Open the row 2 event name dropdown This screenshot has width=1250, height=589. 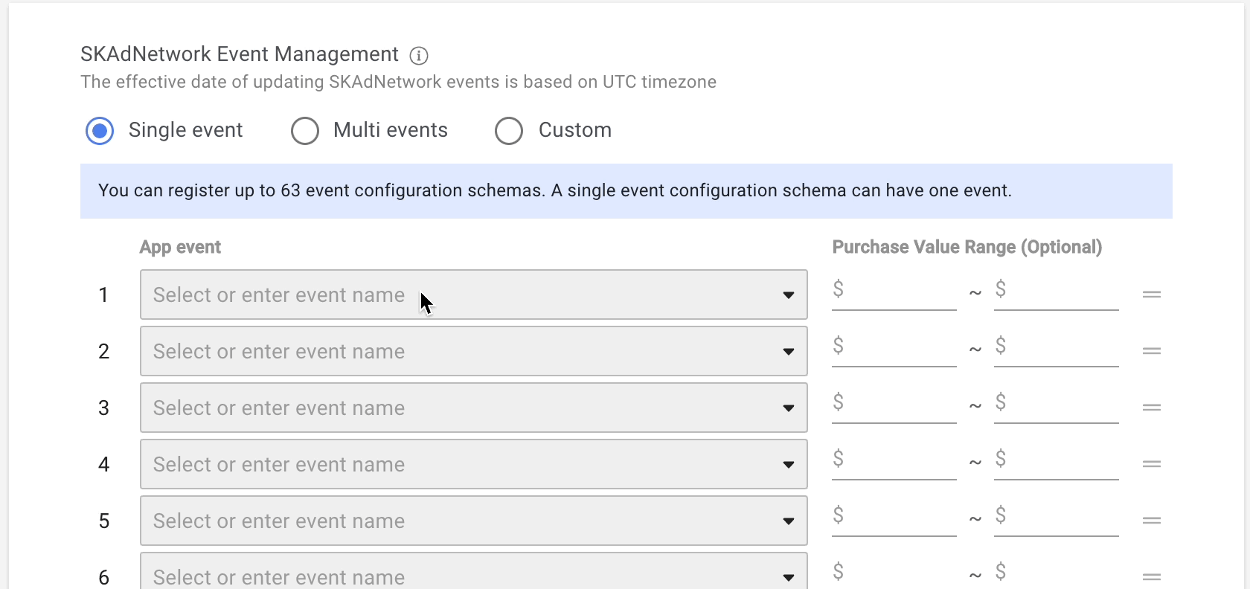[x=474, y=351]
